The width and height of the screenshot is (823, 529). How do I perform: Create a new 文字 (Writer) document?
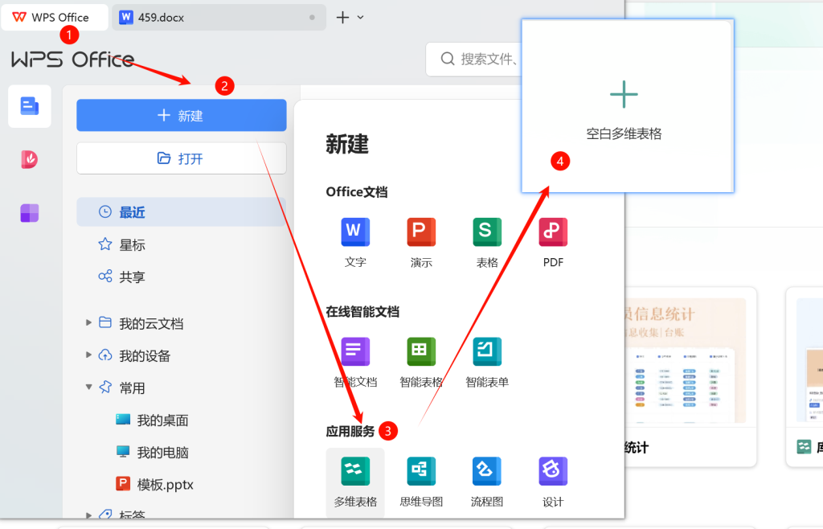[355, 243]
